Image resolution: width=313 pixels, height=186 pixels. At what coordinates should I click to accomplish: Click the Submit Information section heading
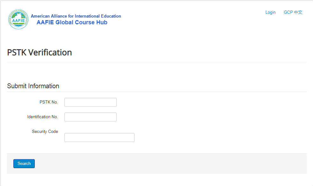(x=33, y=86)
